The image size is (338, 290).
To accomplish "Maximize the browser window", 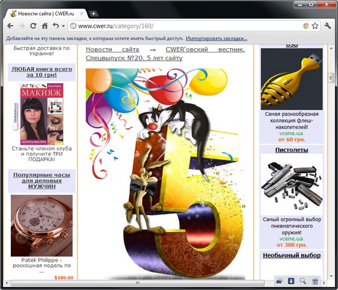I will 311,4.
